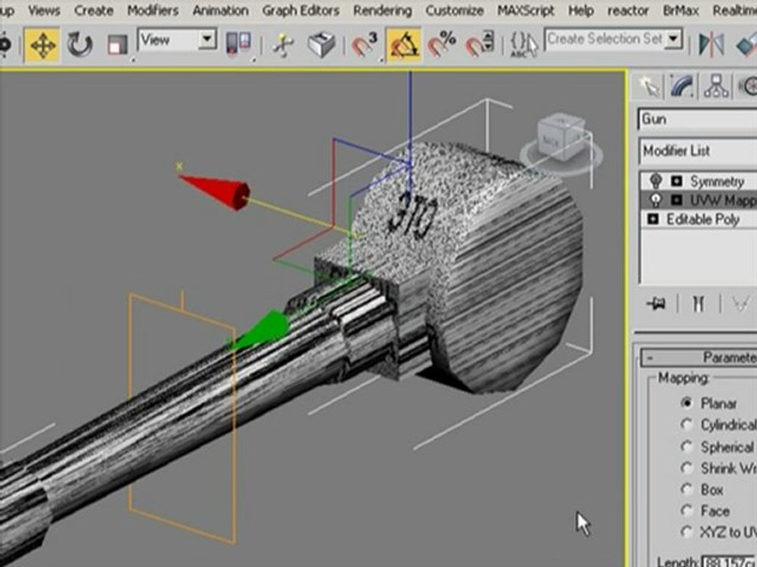
Task: Open the Hierarchy command panel tab
Action: 716,87
